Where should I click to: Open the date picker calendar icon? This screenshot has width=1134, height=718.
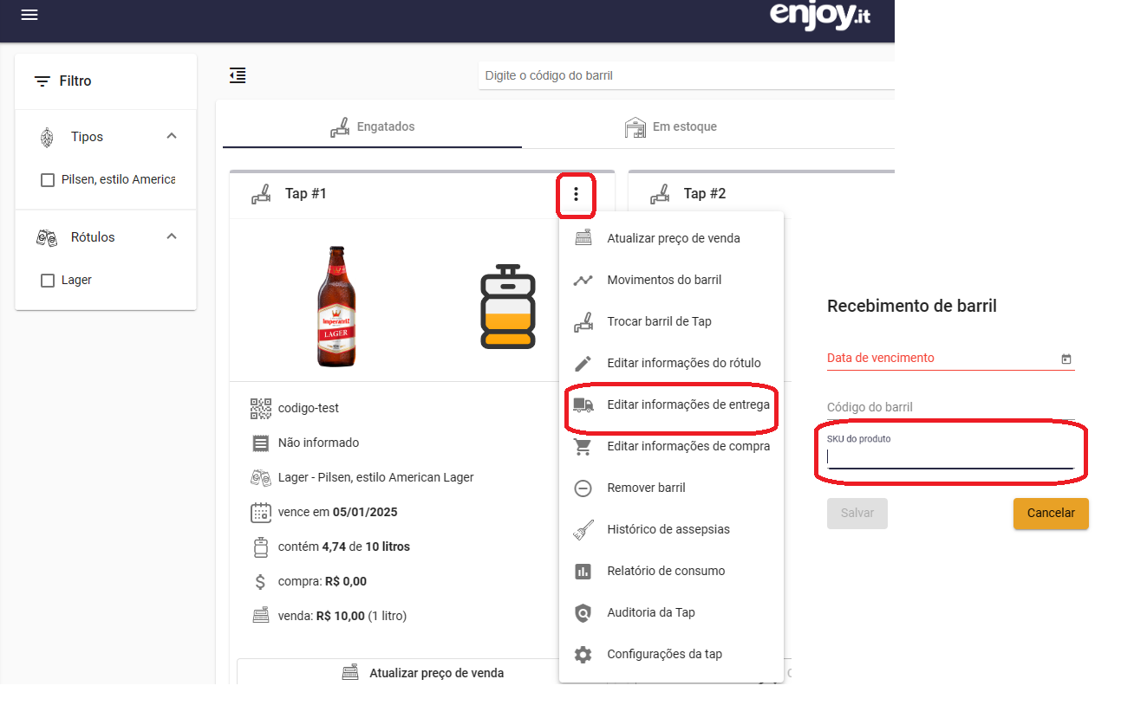click(1066, 359)
